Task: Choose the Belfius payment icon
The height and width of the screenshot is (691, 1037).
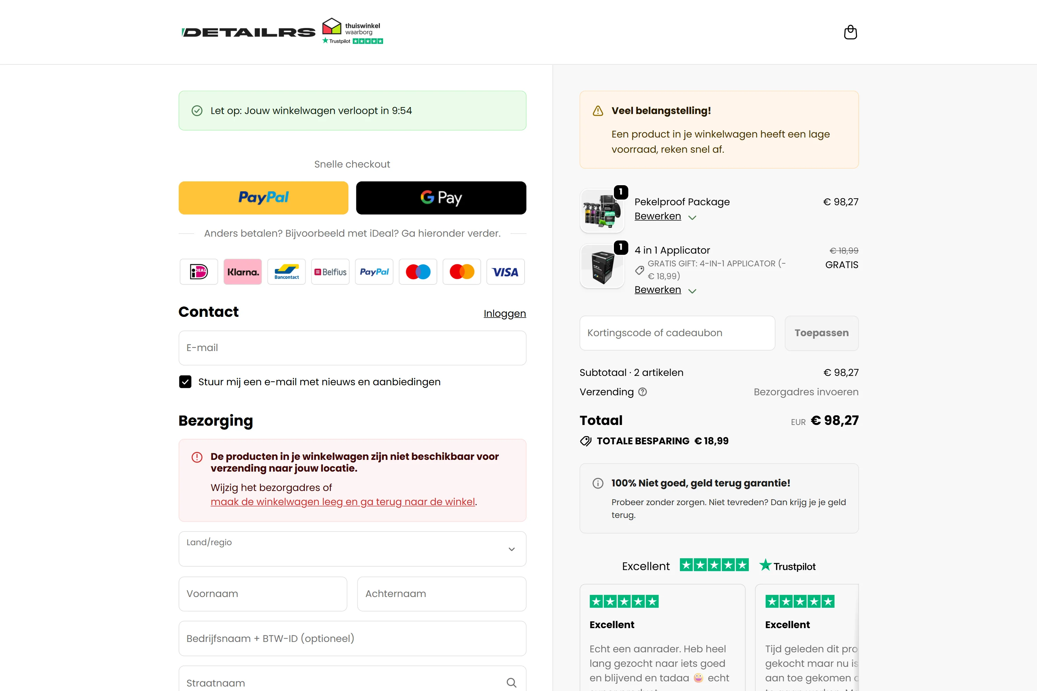Action: [330, 272]
